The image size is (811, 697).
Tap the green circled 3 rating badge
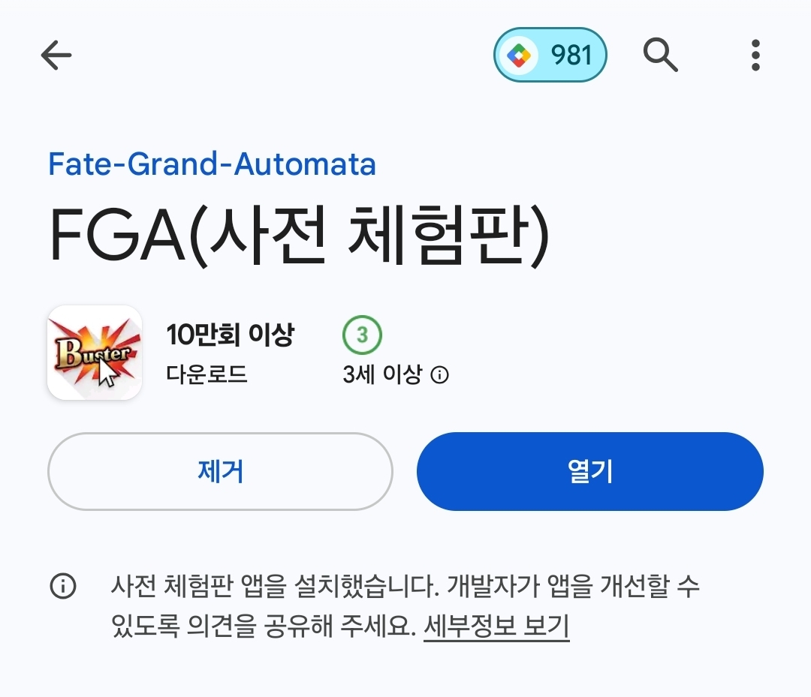click(362, 335)
